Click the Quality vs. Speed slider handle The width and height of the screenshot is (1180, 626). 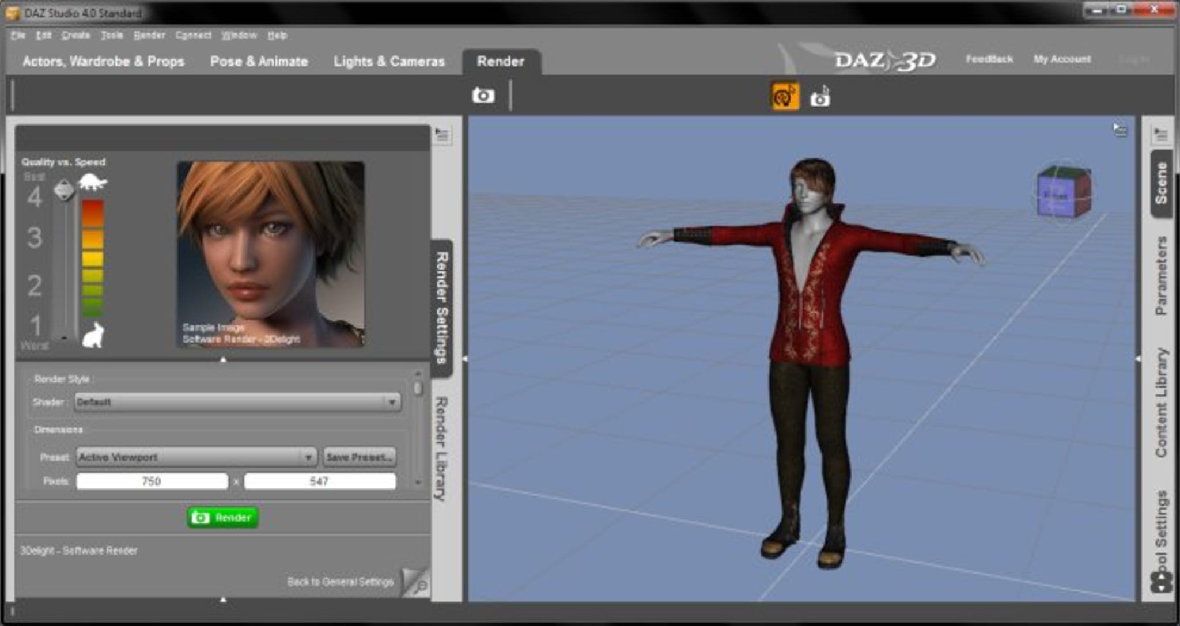click(x=64, y=189)
